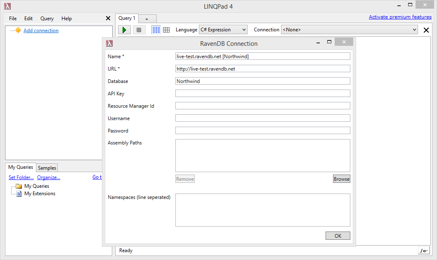Click the Resource Manager Id field
Image resolution: width=437 pixels, height=260 pixels.
click(262, 106)
